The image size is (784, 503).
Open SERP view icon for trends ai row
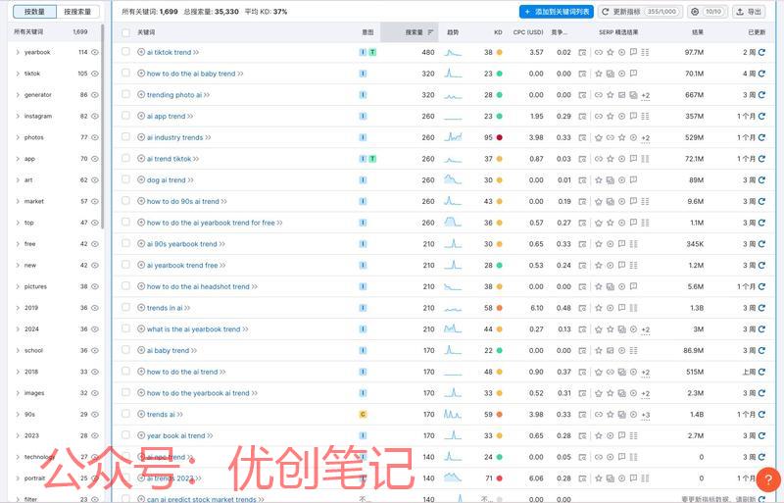click(582, 415)
